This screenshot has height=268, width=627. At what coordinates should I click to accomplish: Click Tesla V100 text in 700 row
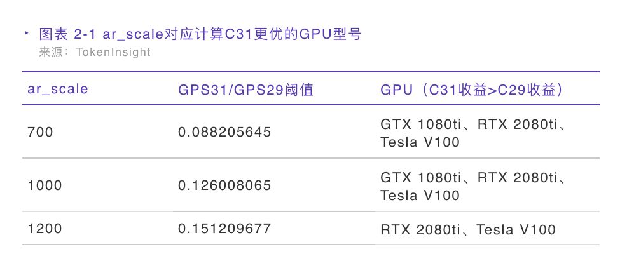click(420, 142)
